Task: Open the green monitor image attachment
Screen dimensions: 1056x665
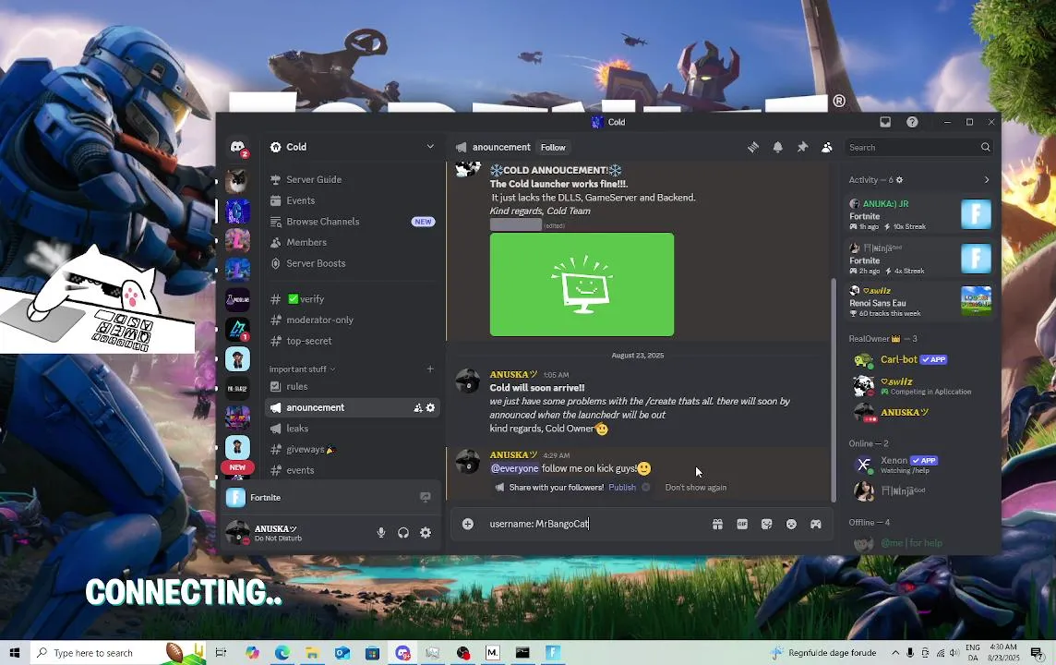Action: (582, 284)
